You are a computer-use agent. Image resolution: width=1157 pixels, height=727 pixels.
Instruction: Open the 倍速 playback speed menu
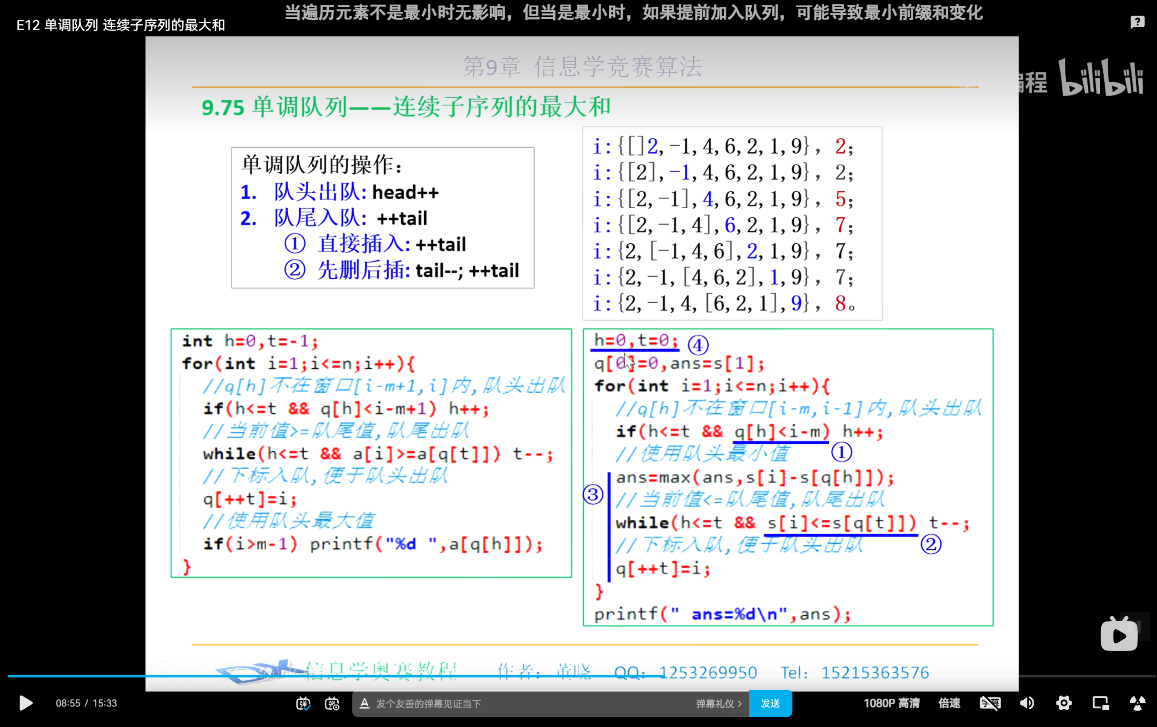click(949, 703)
